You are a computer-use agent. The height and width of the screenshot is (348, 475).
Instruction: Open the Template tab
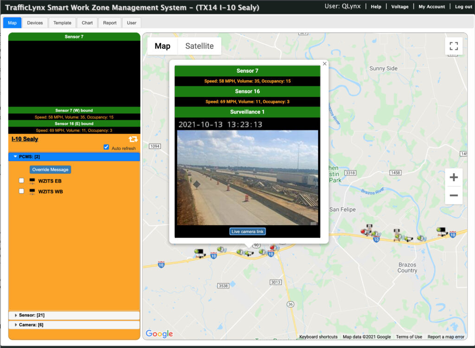(62, 23)
